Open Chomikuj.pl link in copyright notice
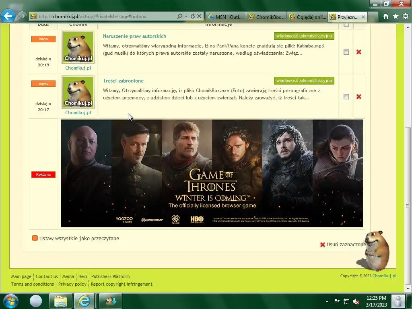412x309 pixels. [x=384, y=276]
